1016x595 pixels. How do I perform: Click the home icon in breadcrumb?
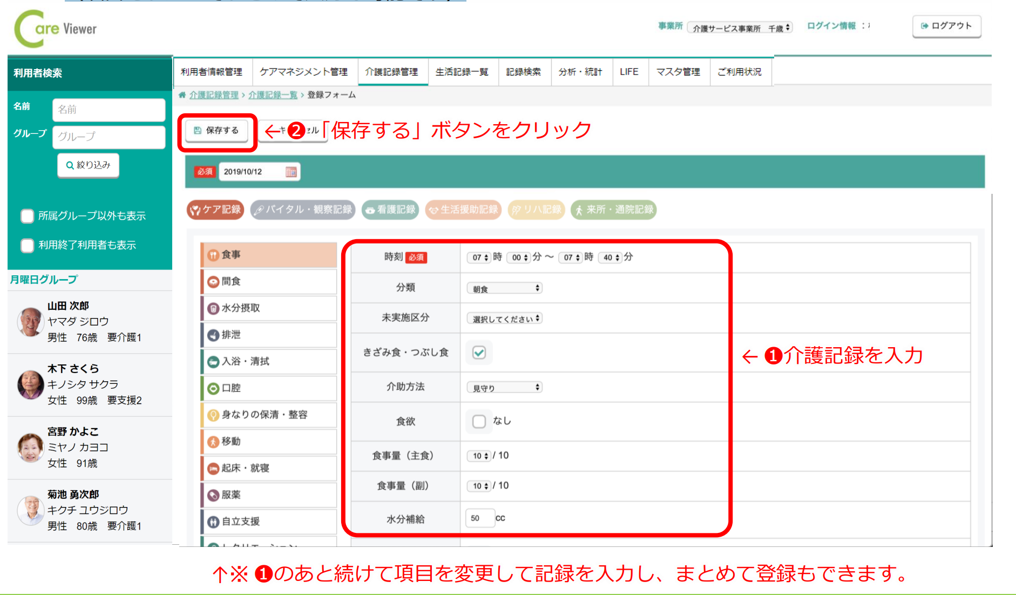(182, 95)
